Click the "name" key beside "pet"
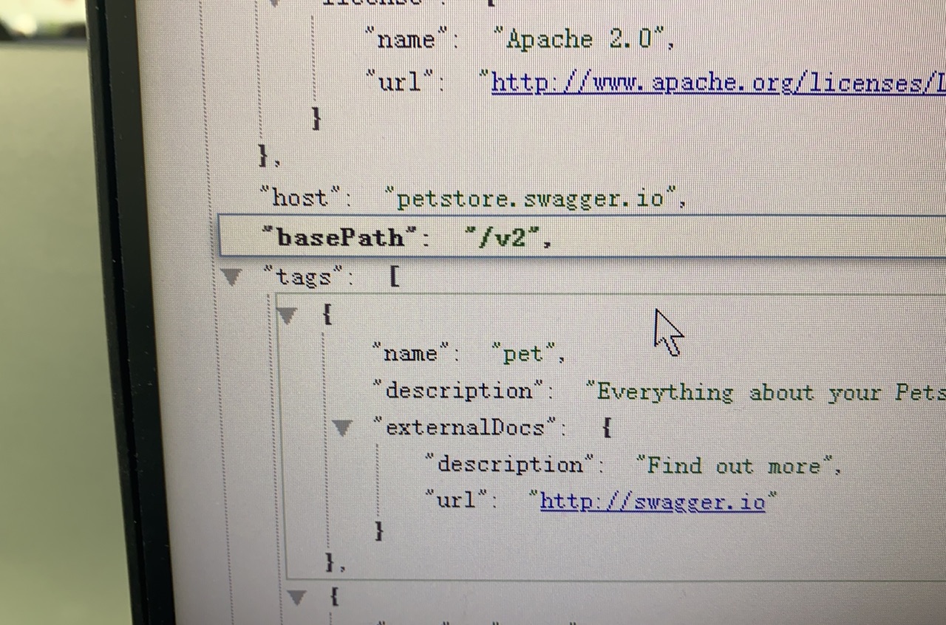 click(x=410, y=353)
